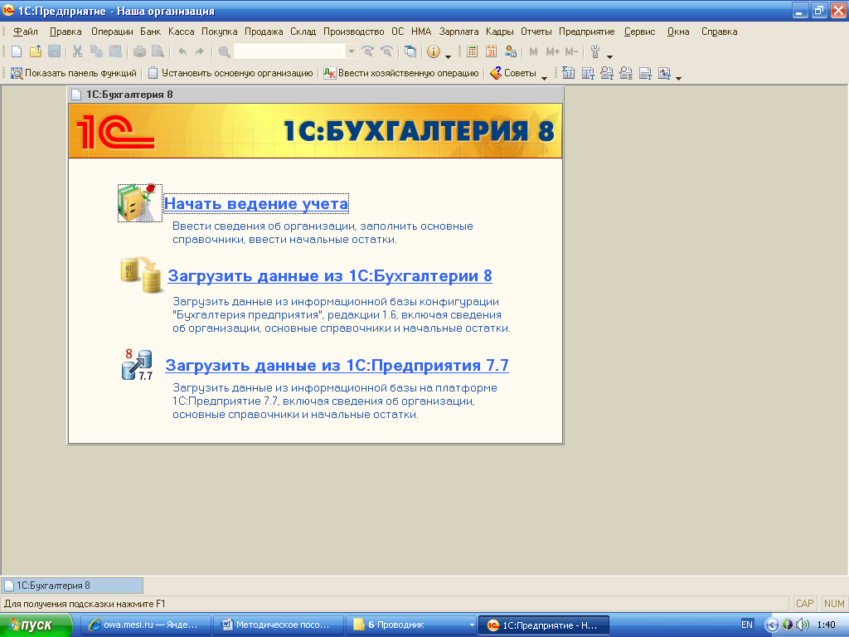The height and width of the screenshot is (637, 849).
Task: Open the Советы button
Action: click(513, 73)
